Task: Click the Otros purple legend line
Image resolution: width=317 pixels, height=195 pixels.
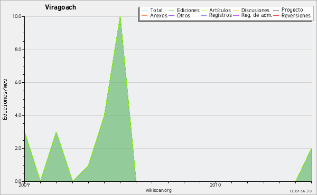Action: point(171,15)
